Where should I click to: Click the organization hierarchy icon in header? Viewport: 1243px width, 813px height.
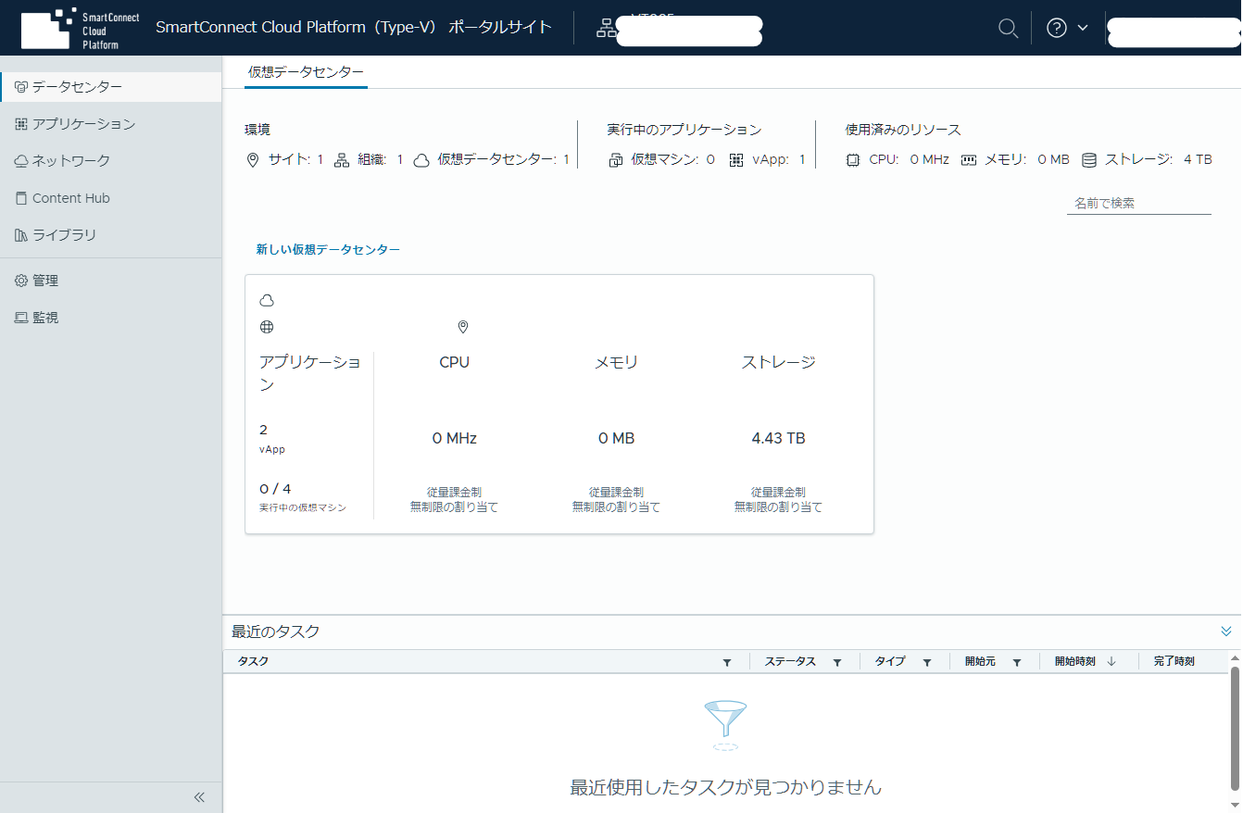coord(607,28)
